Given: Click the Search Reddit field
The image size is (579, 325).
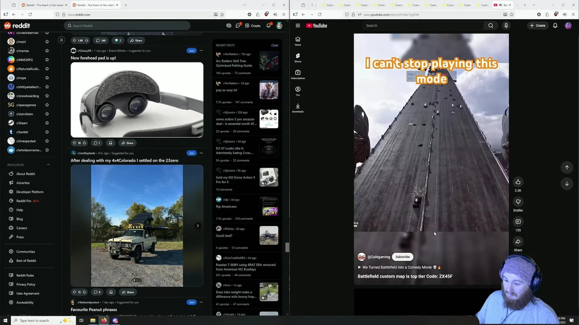Looking at the screenshot, I should coord(127,26).
